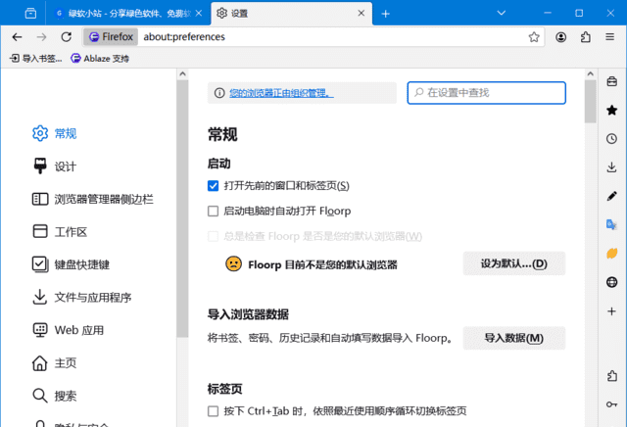
Task: Open the 主页 settings category
Action: (55, 363)
